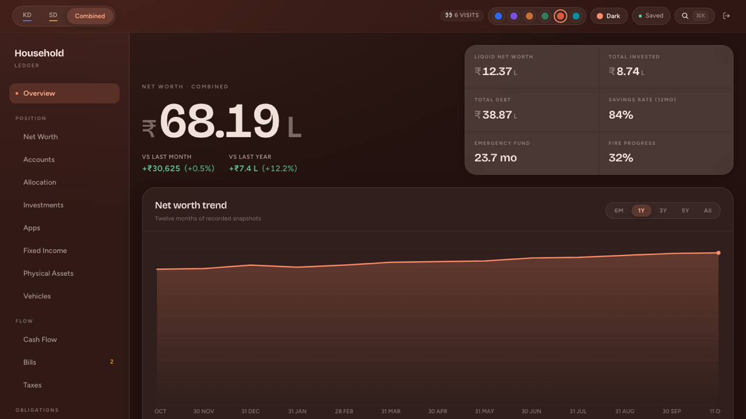The image size is (746, 419).
Task: Pick the teal accent color swatch
Action: 576,16
